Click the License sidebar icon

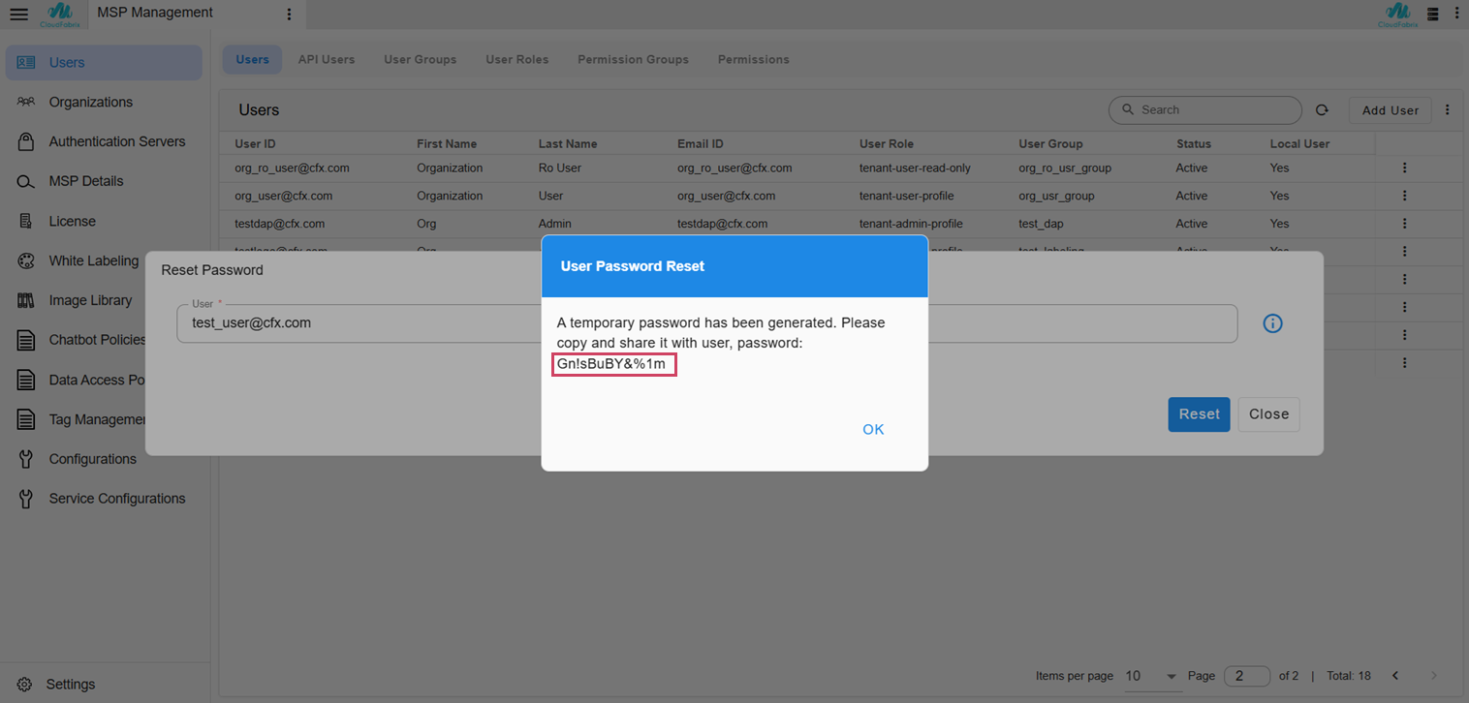point(26,221)
